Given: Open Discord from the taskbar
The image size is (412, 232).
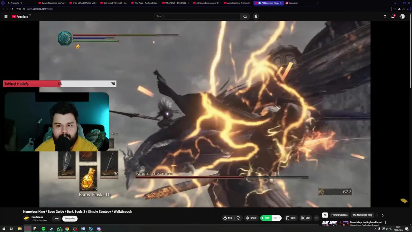Looking at the screenshot, I should pos(99,229).
